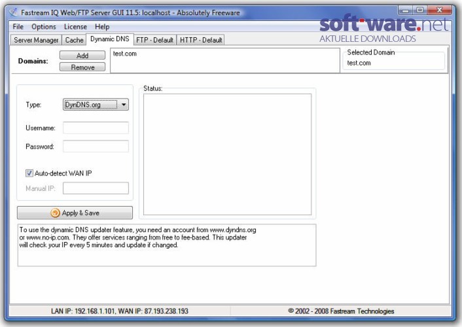This screenshot has height=327, width=462.
Task: Open the File menu
Action: tap(18, 27)
